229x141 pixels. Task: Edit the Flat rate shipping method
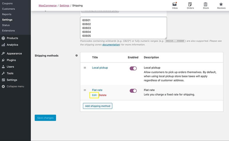[94, 95]
